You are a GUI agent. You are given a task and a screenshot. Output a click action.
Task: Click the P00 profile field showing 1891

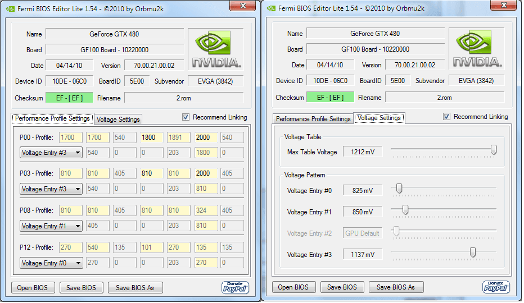point(179,137)
